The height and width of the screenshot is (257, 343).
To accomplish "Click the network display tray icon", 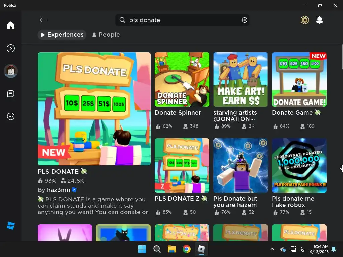I will tap(293, 249).
